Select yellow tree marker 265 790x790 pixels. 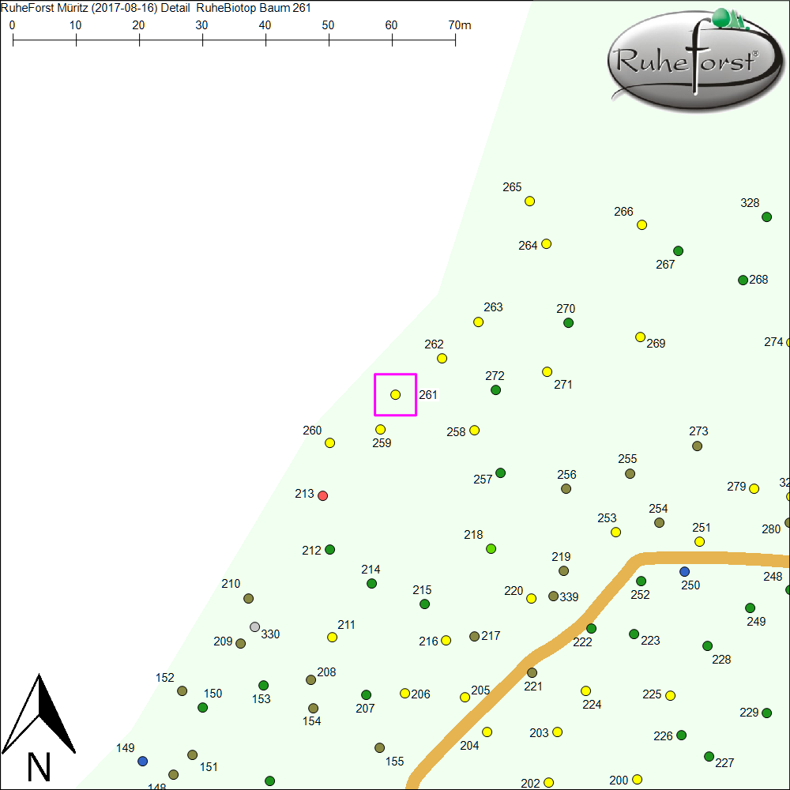coord(530,201)
